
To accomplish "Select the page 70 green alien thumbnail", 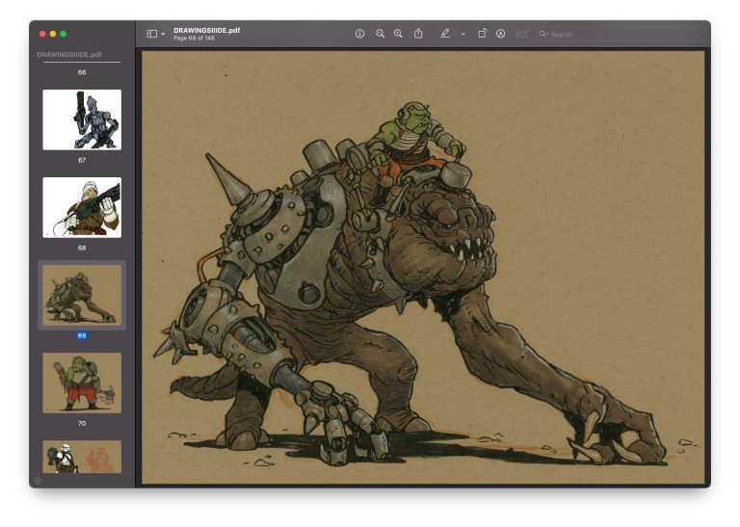I will coord(82,383).
